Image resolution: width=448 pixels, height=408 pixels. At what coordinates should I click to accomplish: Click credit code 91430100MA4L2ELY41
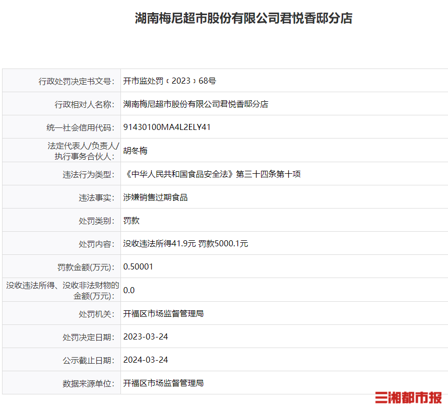(167, 127)
